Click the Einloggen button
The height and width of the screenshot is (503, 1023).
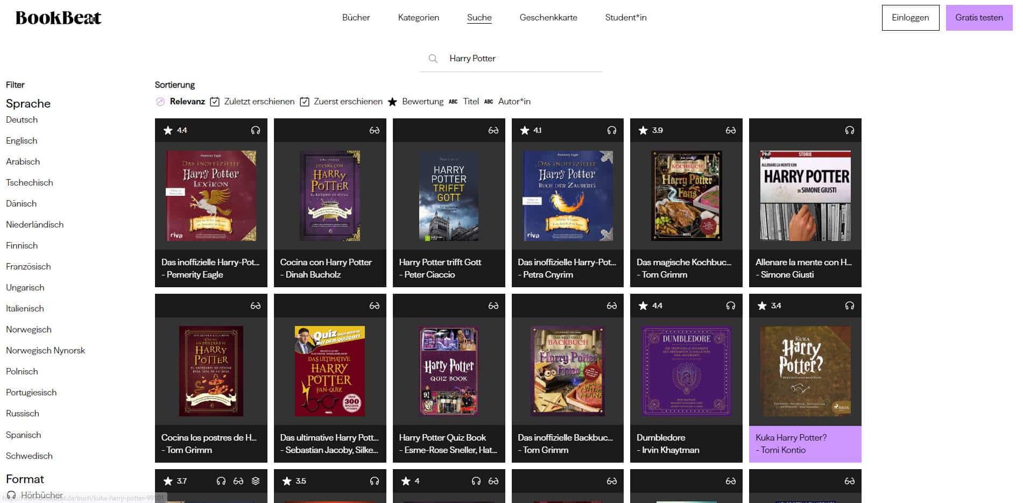click(910, 17)
